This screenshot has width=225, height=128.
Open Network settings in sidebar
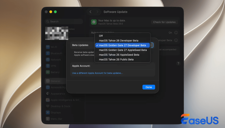click(x=53, y=60)
